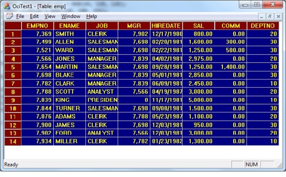286x177 pixels.
Task: Select the EMPNO column header
Action: point(38,25)
